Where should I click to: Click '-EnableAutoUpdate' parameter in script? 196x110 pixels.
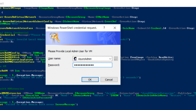pyautogui.click(x=160, y=59)
